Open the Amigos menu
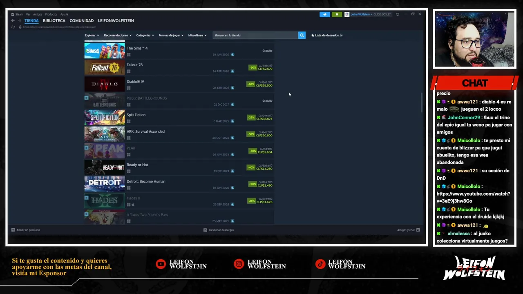 point(38,14)
